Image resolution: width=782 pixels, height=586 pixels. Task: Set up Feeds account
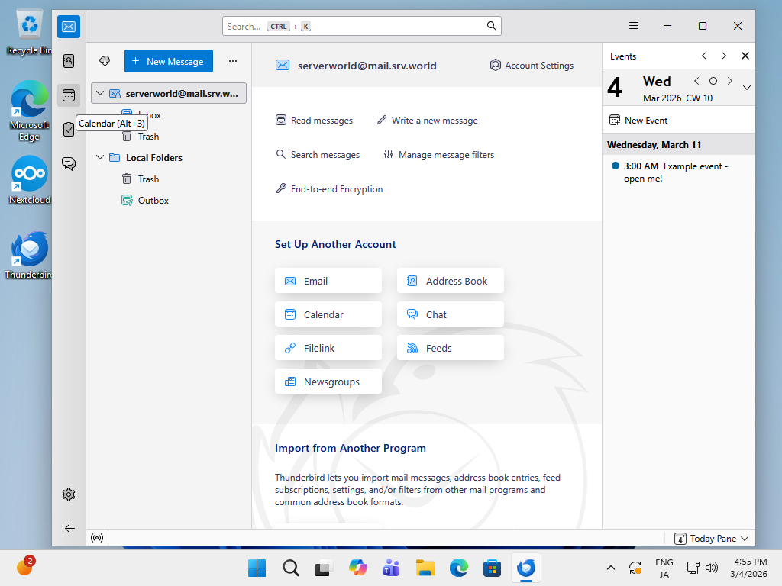click(x=451, y=348)
